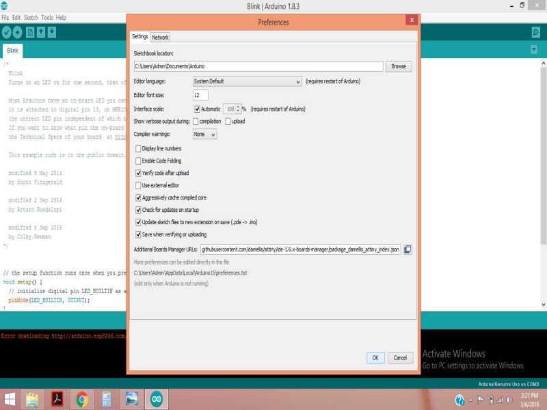
Task: Open the Edit menu
Action: pos(16,18)
